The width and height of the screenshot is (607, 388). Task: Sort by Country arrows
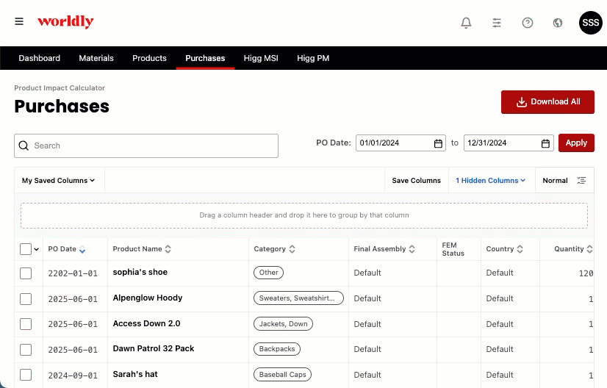point(520,249)
